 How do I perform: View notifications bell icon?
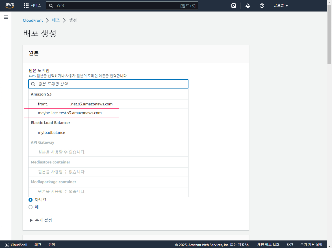[x=248, y=6]
